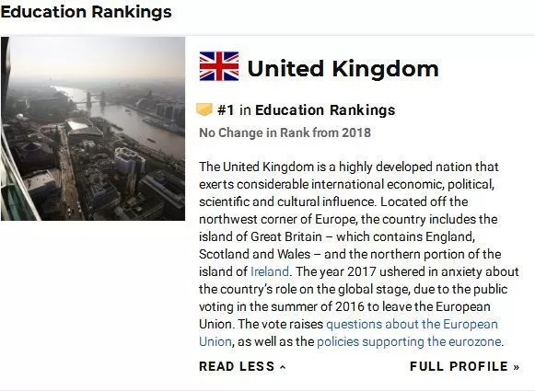The width and height of the screenshot is (535, 391).
Task: Click the United Kingdom heading
Action: click(x=343, y=68)
